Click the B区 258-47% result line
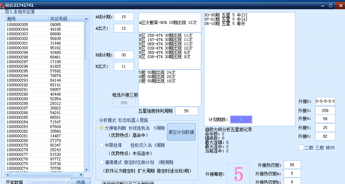 [166, 35]
